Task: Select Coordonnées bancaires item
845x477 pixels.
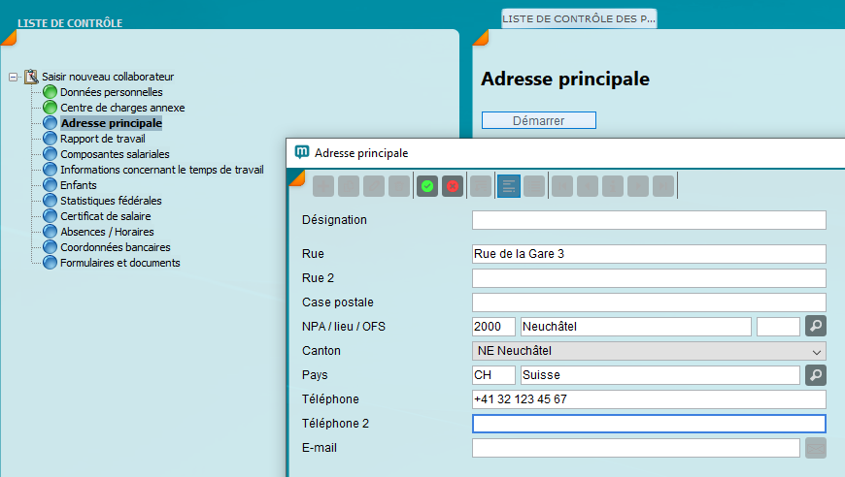Action: 115,247
